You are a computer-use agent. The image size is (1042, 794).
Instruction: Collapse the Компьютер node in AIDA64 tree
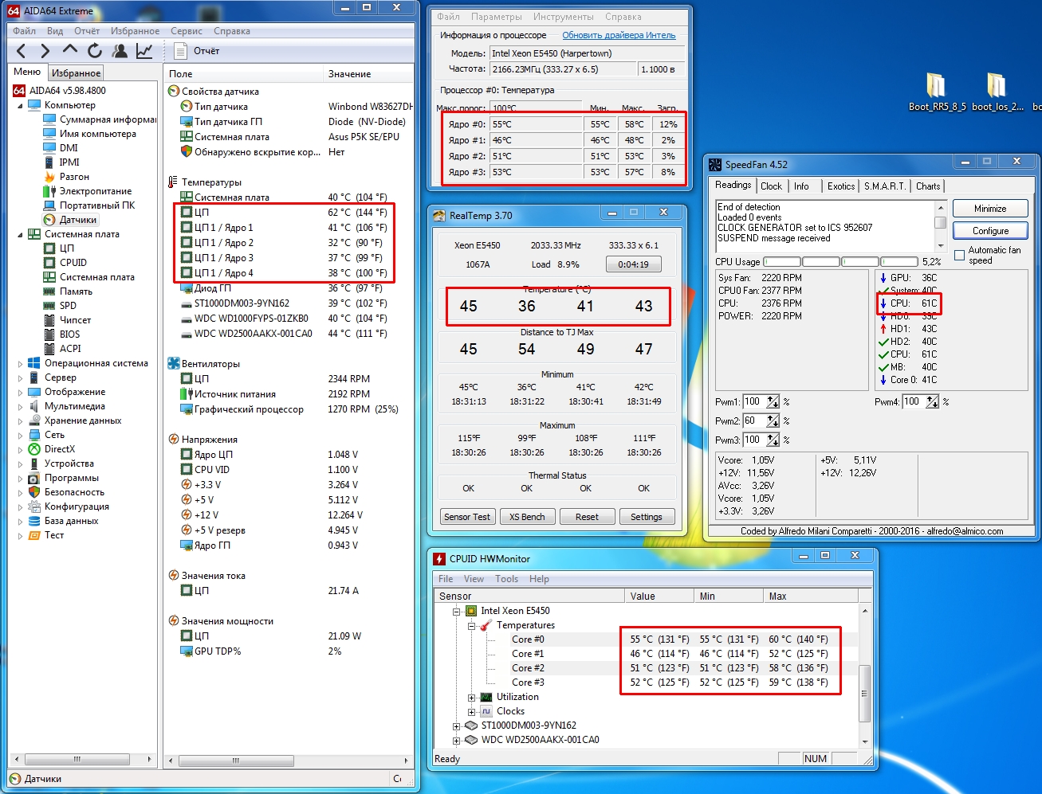tap(20, 105)
